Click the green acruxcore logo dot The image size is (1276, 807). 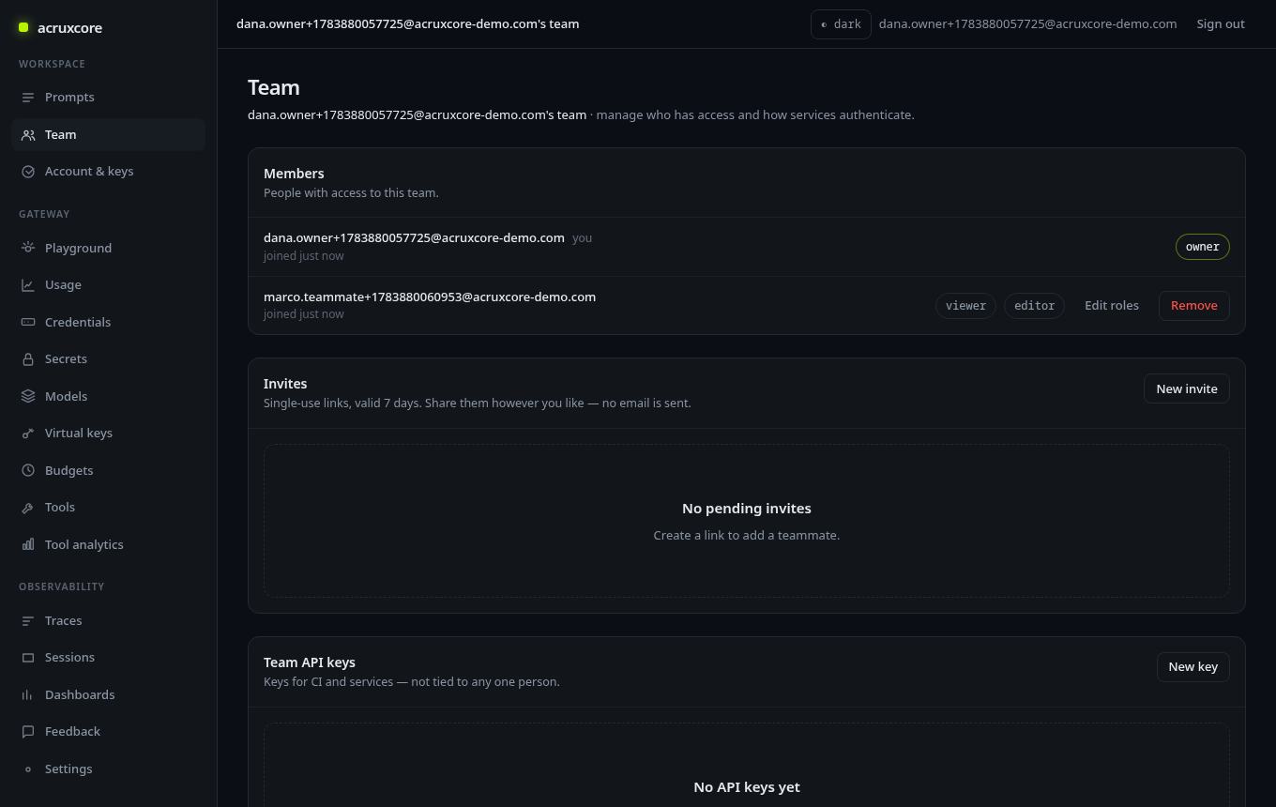(23, 28)
